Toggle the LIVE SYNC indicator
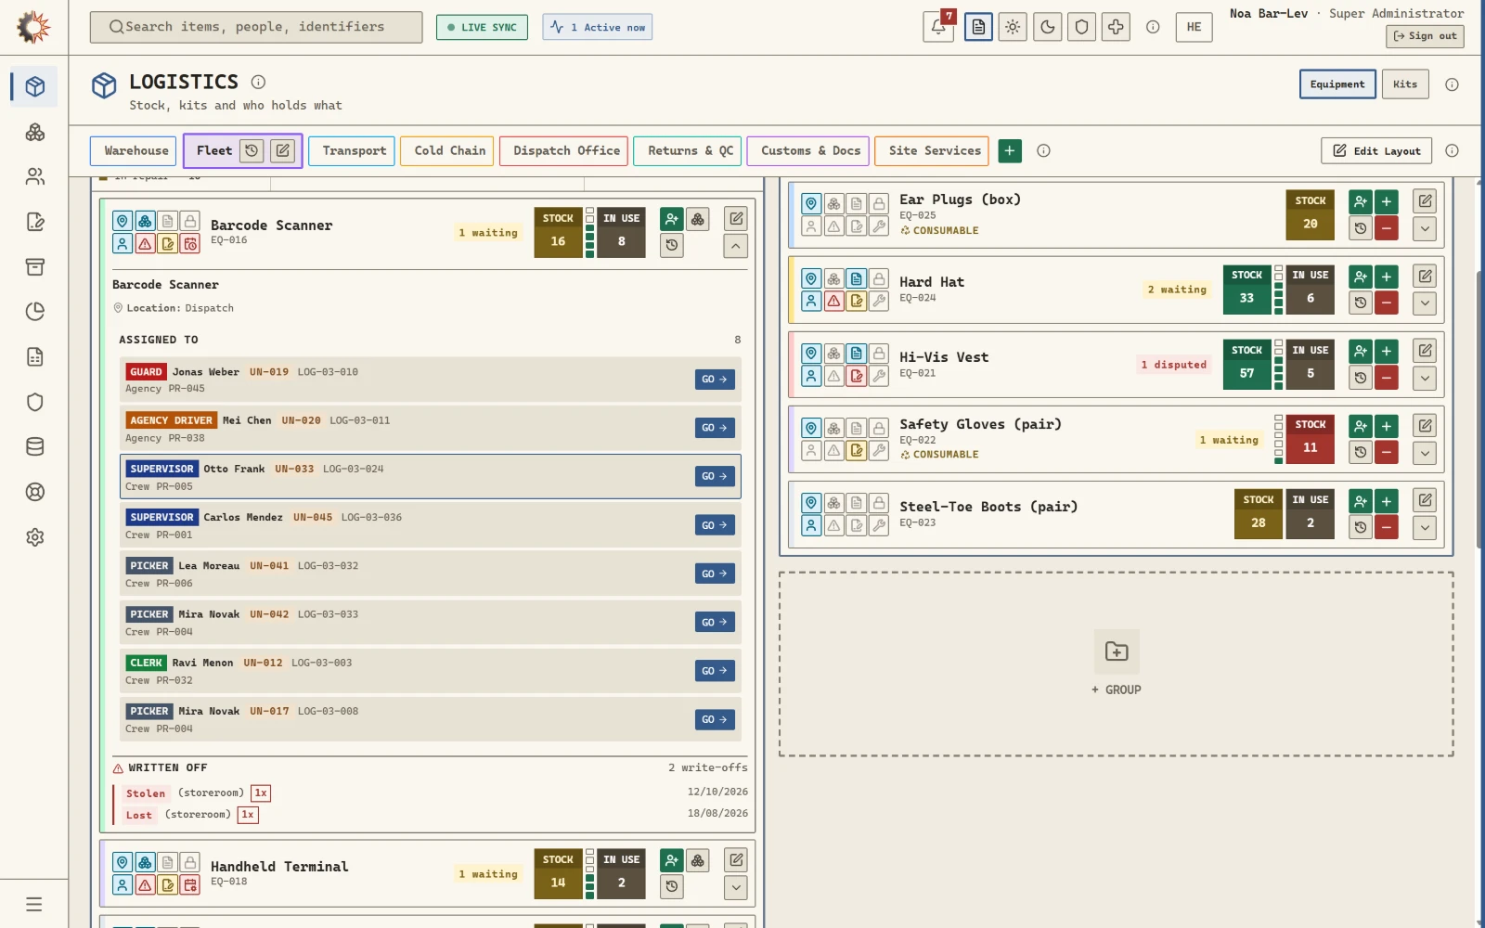1485x928 pixels. [x=482, y=27]
